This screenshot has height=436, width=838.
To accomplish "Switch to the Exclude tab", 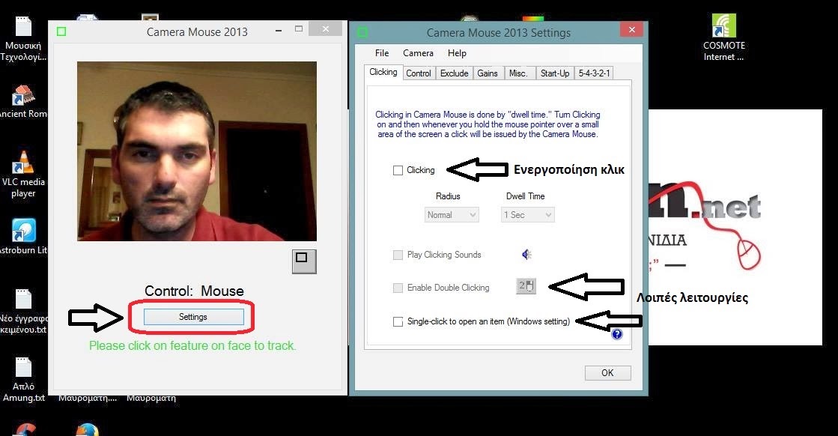I will pyautogui.click(x=455, y=73).
